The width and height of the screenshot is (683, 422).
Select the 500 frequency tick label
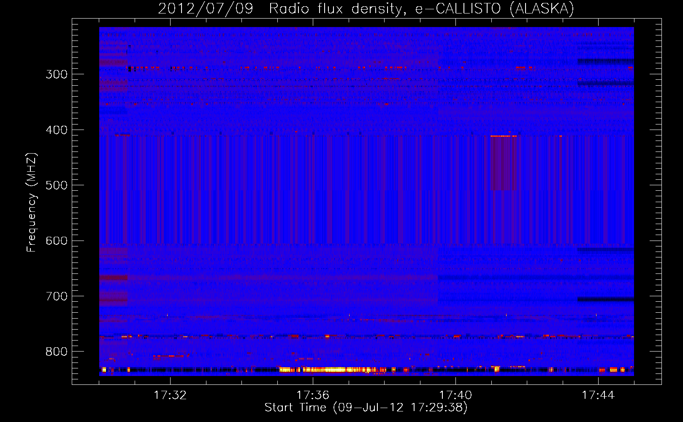[x=57, y=185]
